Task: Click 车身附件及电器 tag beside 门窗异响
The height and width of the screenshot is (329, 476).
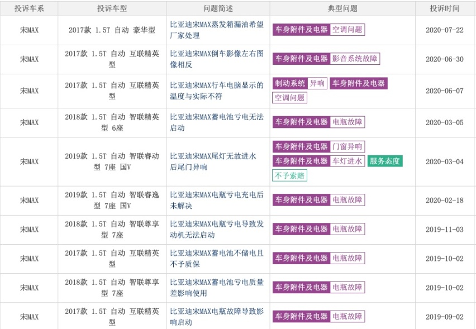Action: [301, 146]
